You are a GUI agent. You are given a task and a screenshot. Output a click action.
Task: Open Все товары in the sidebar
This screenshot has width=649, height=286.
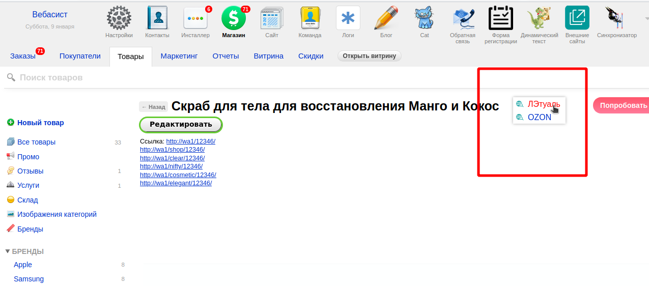pos(36,142)
